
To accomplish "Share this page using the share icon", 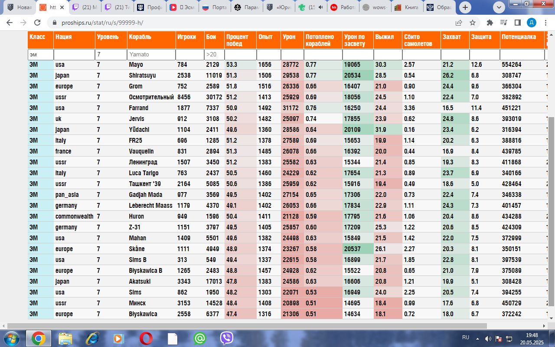I will pos(459,23).
